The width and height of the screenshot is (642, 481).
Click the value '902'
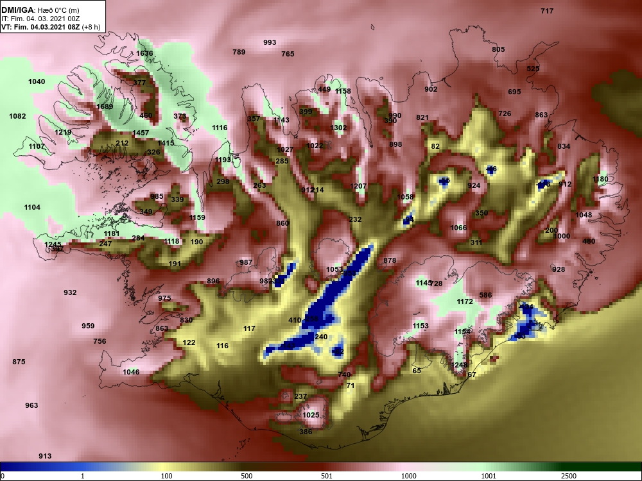pos(431,90)
